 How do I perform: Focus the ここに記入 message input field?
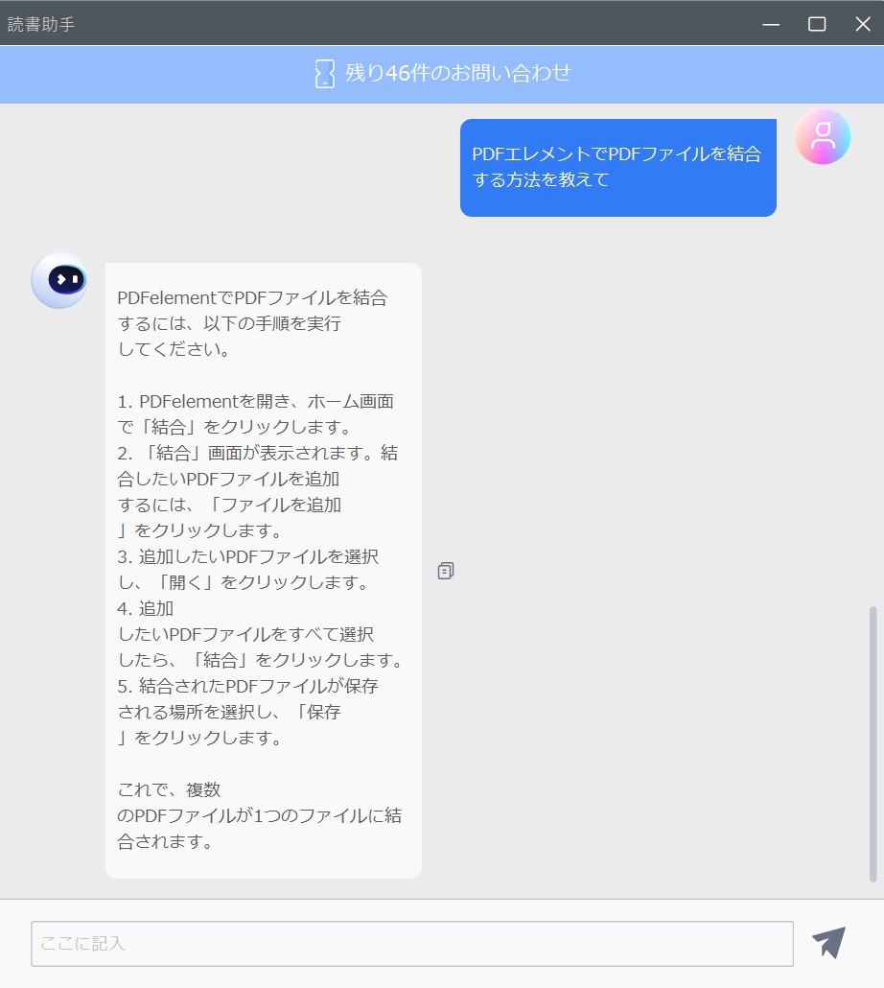(x=411, y=943)
